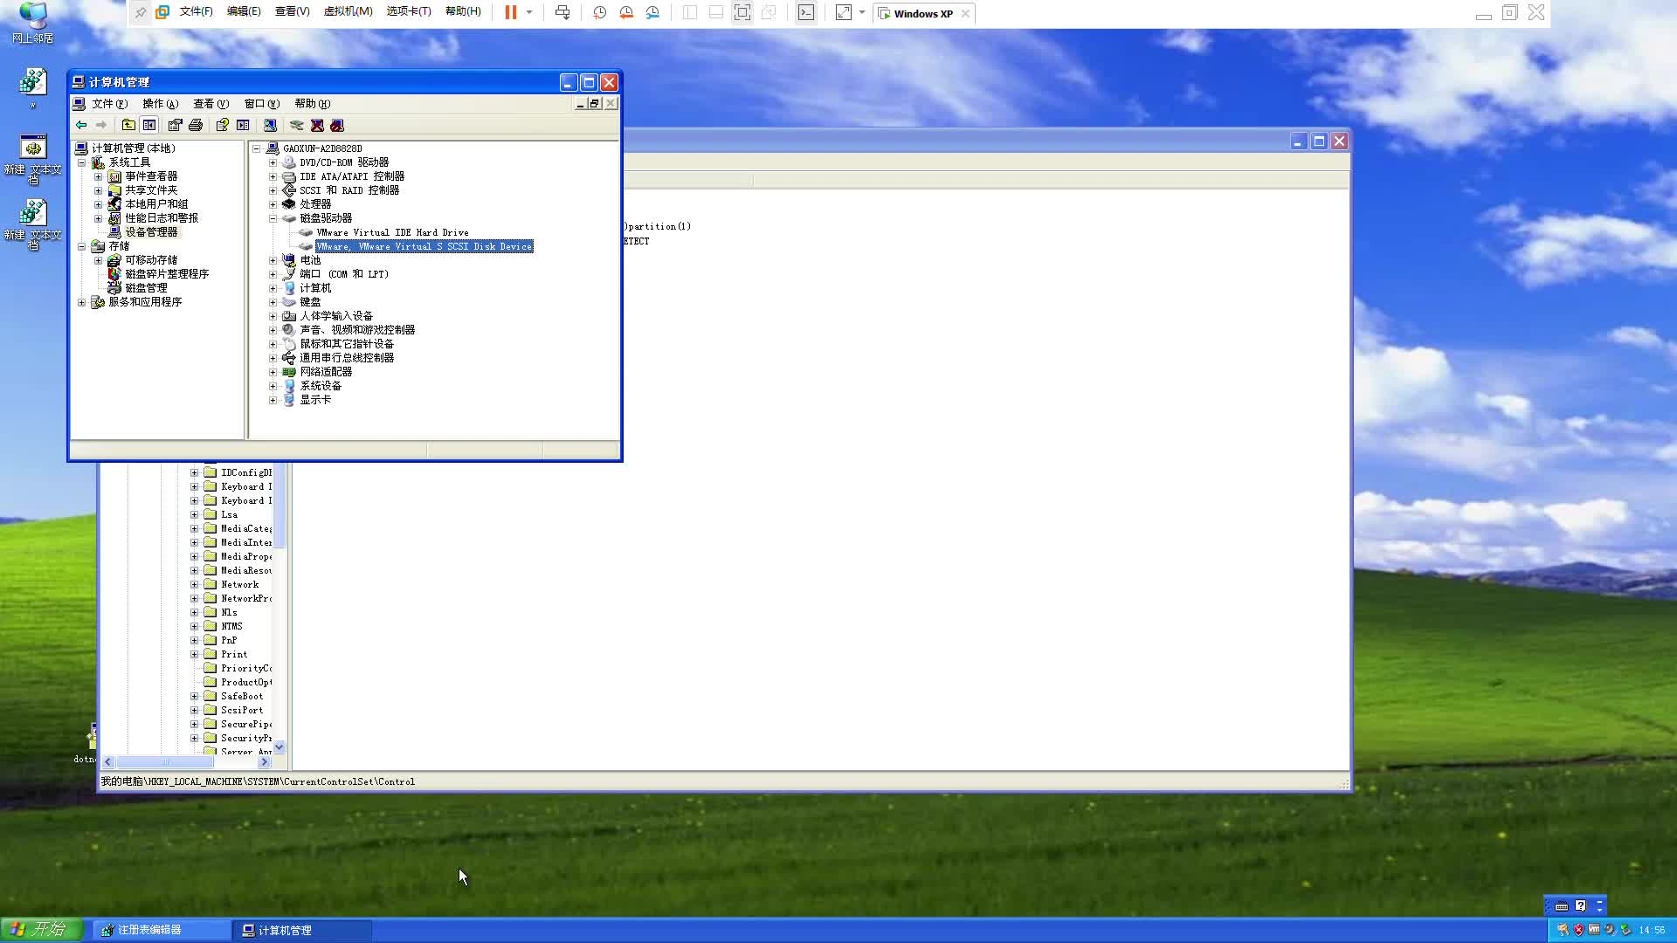This screenshot has height=943, width=1677.
Task: Select 磁盘管理 in left tree
Action: click(x=146, y=288)
